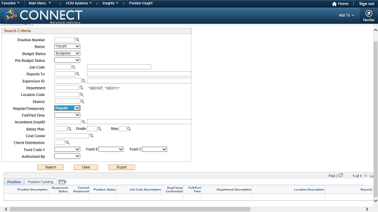The height and width of the screenshot is (212, 378).
Task: Click the Job Code input field
Action: pyautogui.click(x=63, y=67)
